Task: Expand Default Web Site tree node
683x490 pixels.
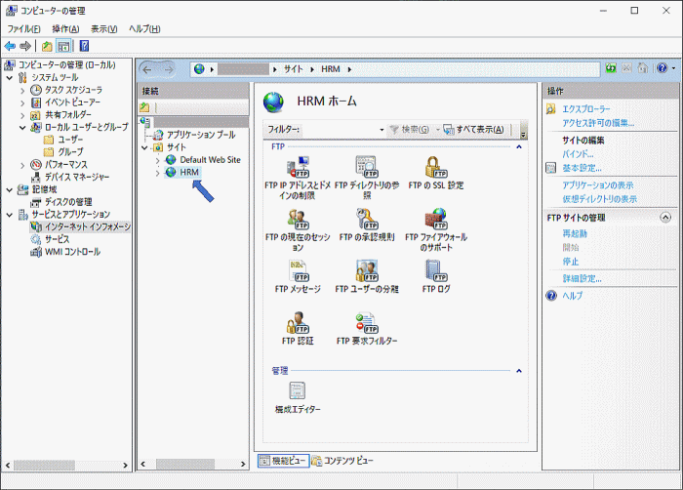Action: pos(158,160)
